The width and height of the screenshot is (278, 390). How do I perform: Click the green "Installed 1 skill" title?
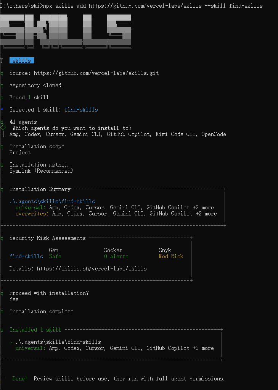click(x=35, y=330)
